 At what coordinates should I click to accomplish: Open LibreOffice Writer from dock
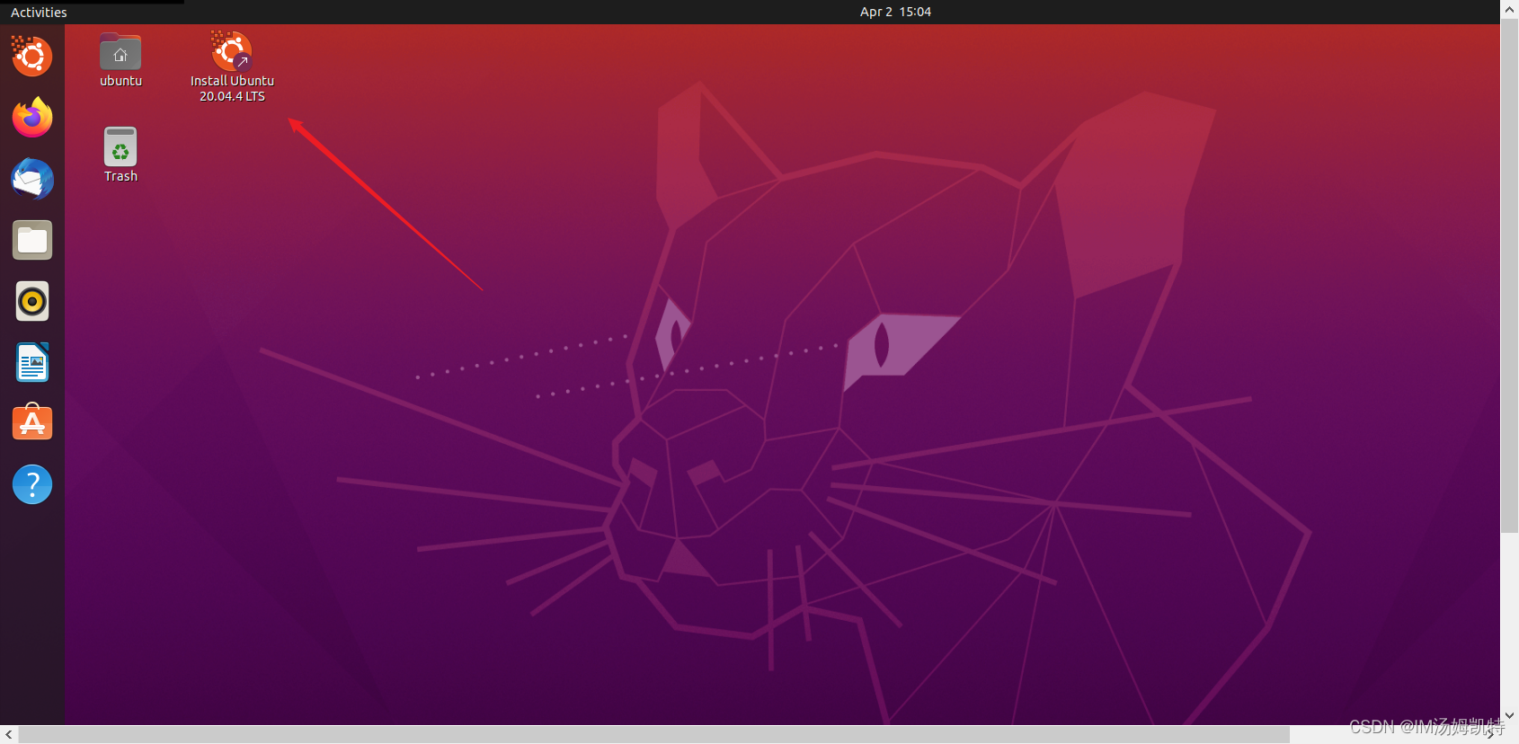(x=32, y=362)
